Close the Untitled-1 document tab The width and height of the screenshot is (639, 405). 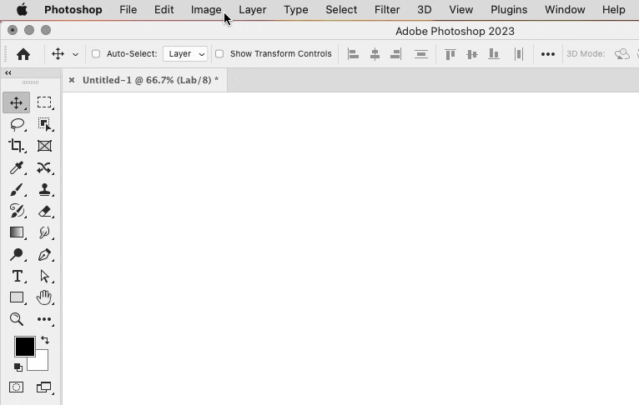click(x=72, y=80)
